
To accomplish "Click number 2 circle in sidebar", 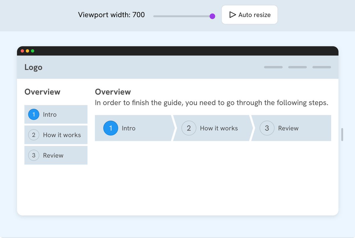I will pyautogui.click(x=34, y=135).
